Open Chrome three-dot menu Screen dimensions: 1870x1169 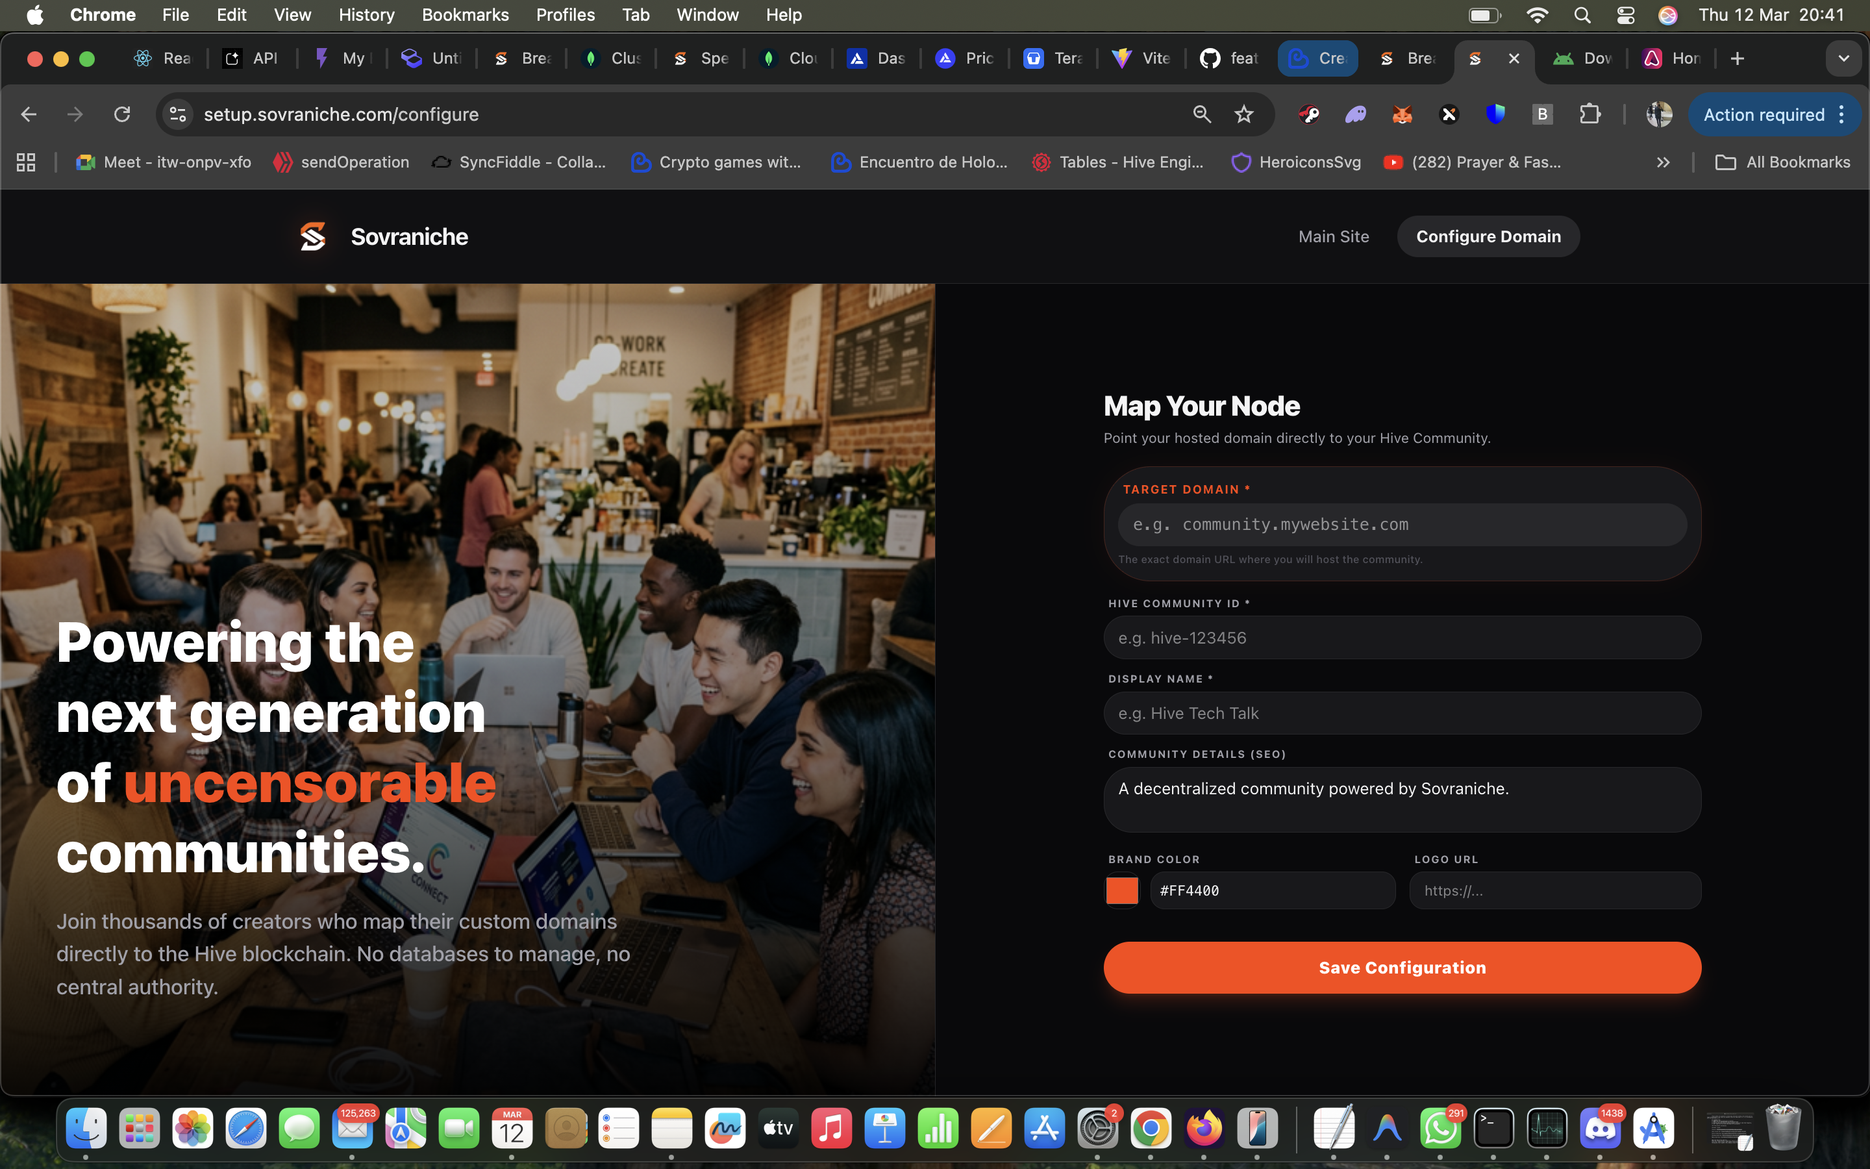(x=1842, y=114)
